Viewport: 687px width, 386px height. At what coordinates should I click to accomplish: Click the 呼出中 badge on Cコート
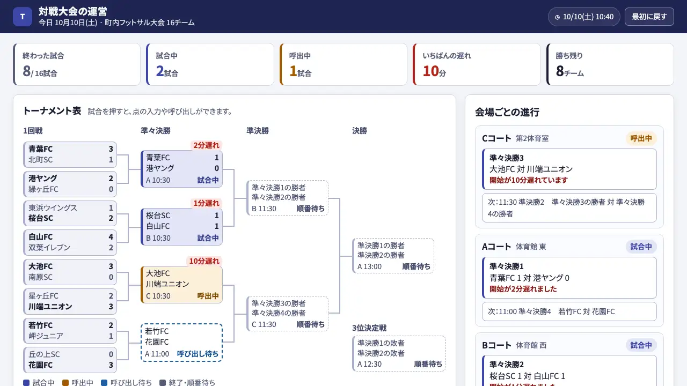coord(641,138)
